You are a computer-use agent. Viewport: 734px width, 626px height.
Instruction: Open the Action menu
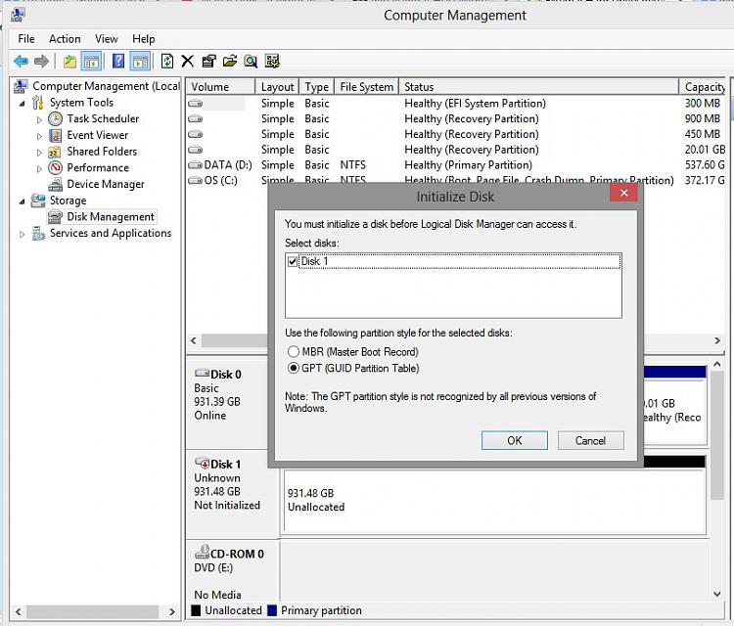click(x=65, y=39)
